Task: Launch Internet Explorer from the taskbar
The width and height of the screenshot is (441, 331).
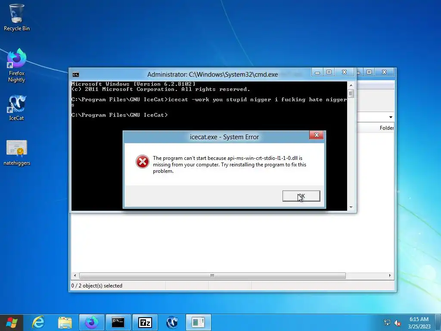Action: tap(38, 322)
